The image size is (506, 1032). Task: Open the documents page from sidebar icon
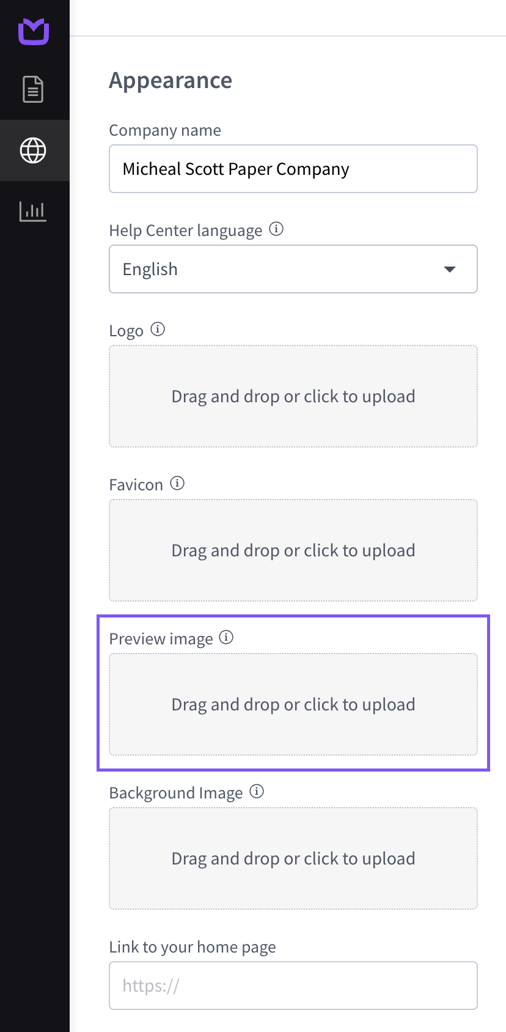tap(33, 89)
